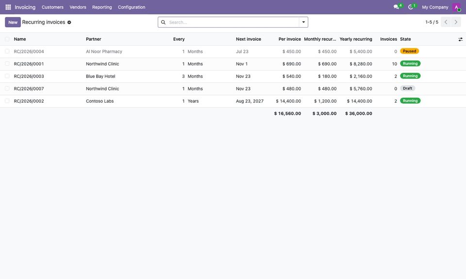Click the Draft state badge
The height and width of the screenshot is (279, 466).
[x=407, y=88]
